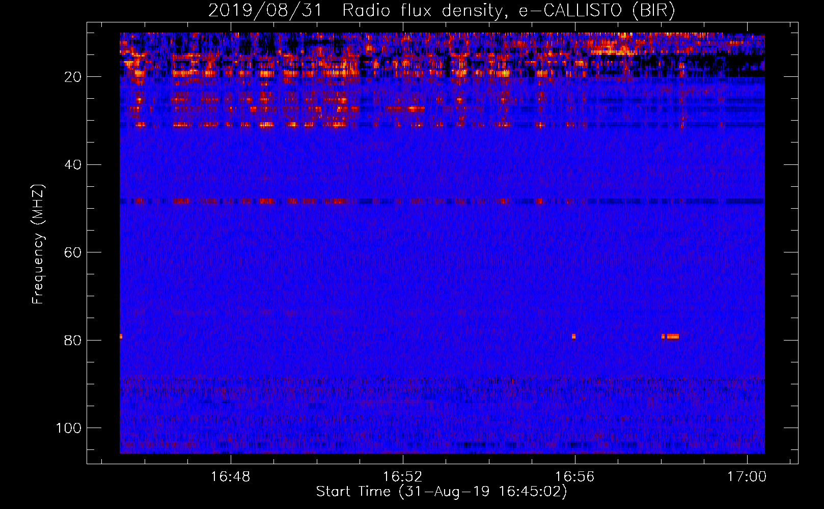Click the 'Start Time (31-Aug-19 16:45:02)' label

[442, 492]
